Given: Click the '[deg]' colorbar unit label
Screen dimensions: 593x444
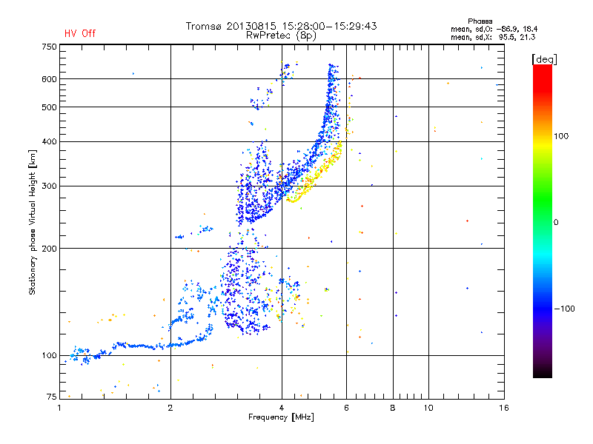Looking at the screenshot, I should [x=544, y=59].
